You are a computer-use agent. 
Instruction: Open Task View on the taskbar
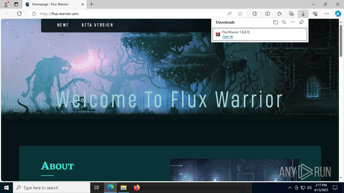coord(97,188)
